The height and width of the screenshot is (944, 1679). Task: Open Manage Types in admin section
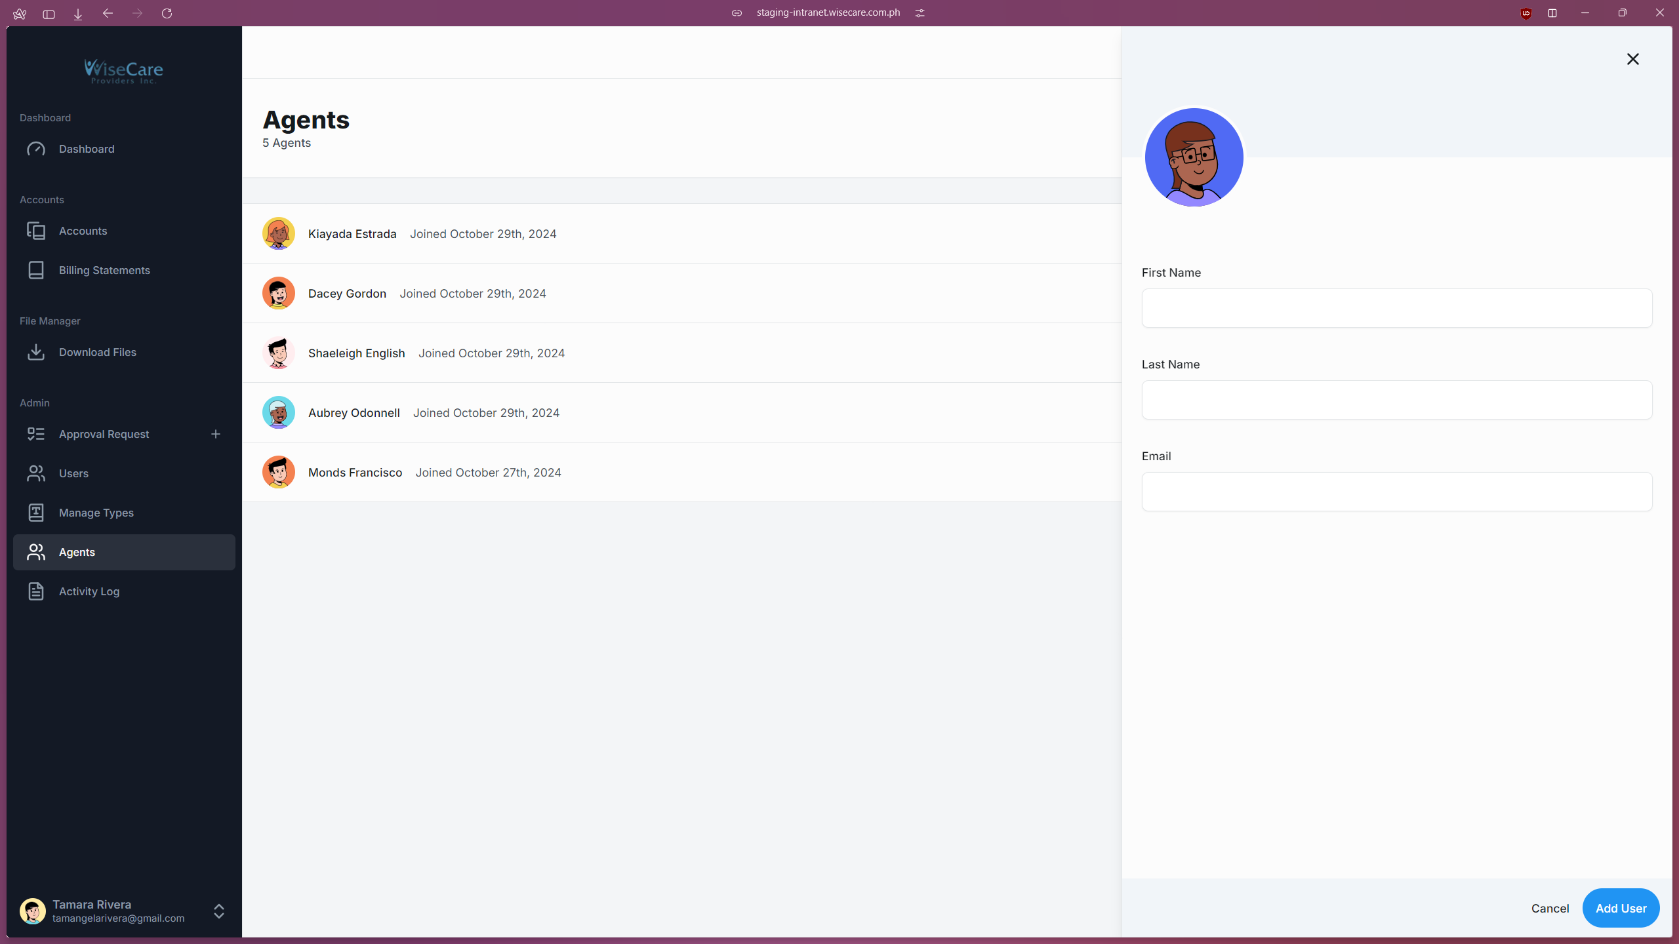(96, 513)
